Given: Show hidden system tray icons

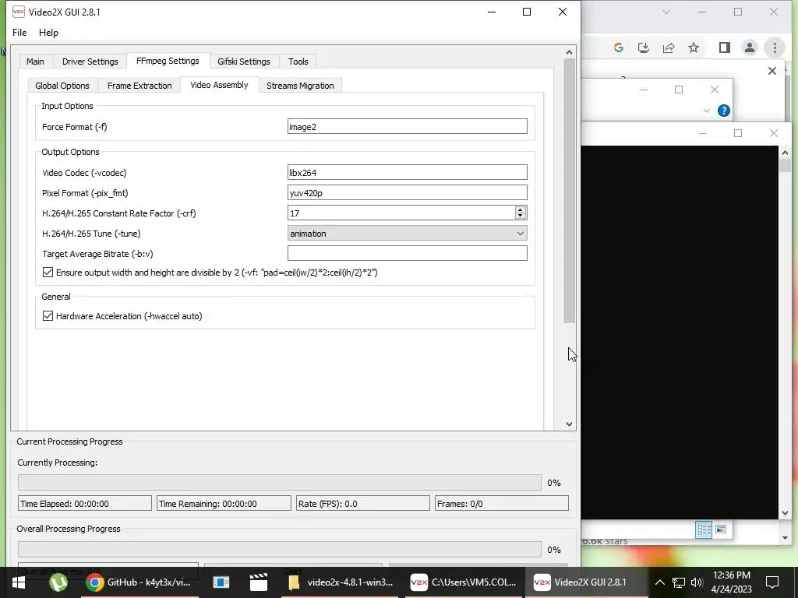Looking at the screenshot, I should click(659, 582).
